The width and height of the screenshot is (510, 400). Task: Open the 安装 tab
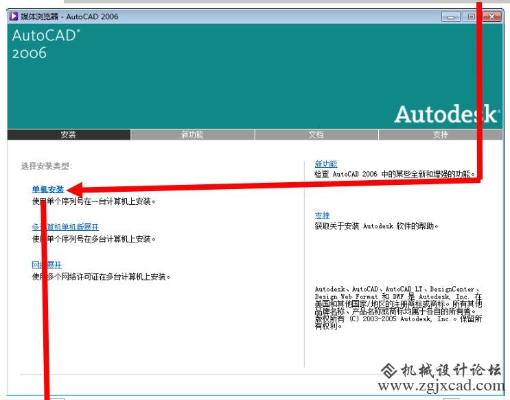[x=69, y=134]
